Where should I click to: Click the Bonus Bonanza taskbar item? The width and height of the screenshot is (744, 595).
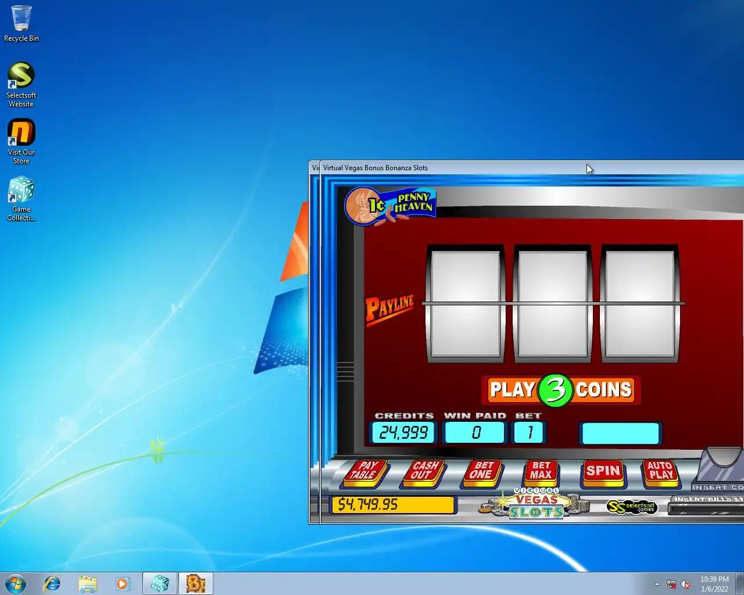click(196, 583)
